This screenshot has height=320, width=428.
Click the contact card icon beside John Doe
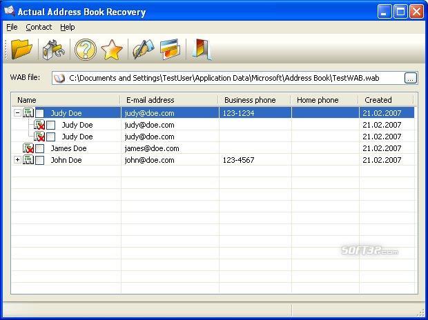[28, 160]
